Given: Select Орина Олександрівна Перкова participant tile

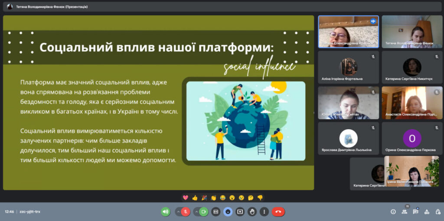Looking at the screenshot, I should click(x=411, y=139).
